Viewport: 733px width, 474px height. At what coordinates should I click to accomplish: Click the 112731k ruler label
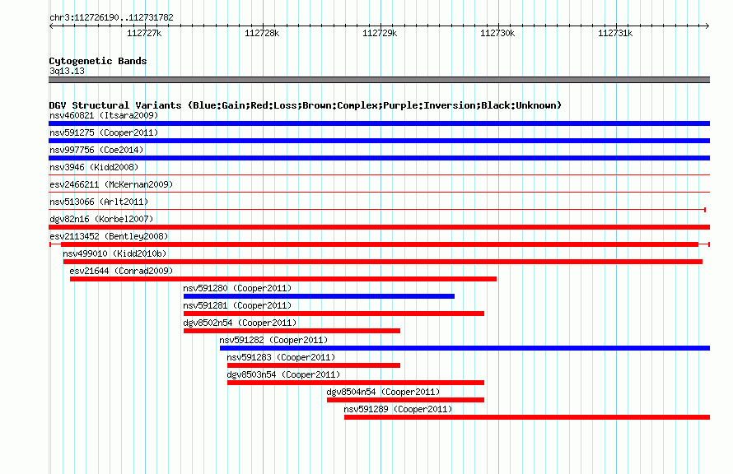coord(616,33)
